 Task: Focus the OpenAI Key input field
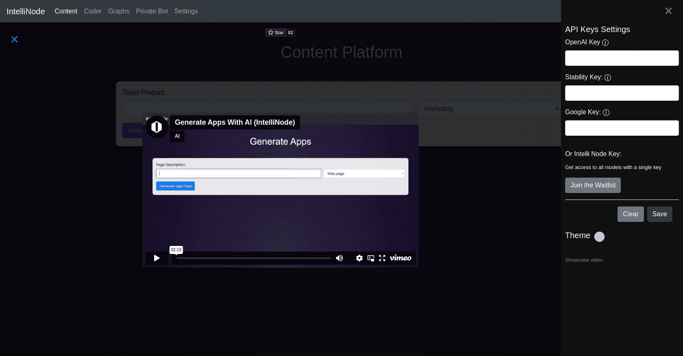point(622,58)
